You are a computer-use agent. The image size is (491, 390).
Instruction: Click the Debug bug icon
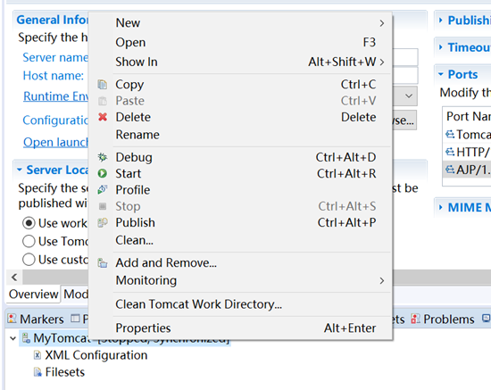pyautogui.click(x=102, y=157)
